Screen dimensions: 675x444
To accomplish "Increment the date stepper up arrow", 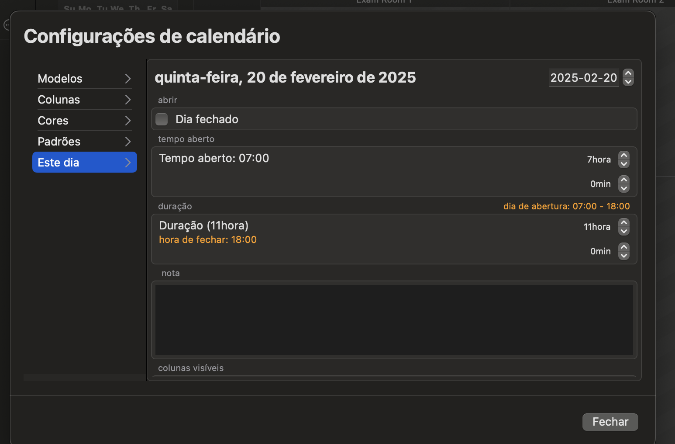I will [x=628, y=73].
